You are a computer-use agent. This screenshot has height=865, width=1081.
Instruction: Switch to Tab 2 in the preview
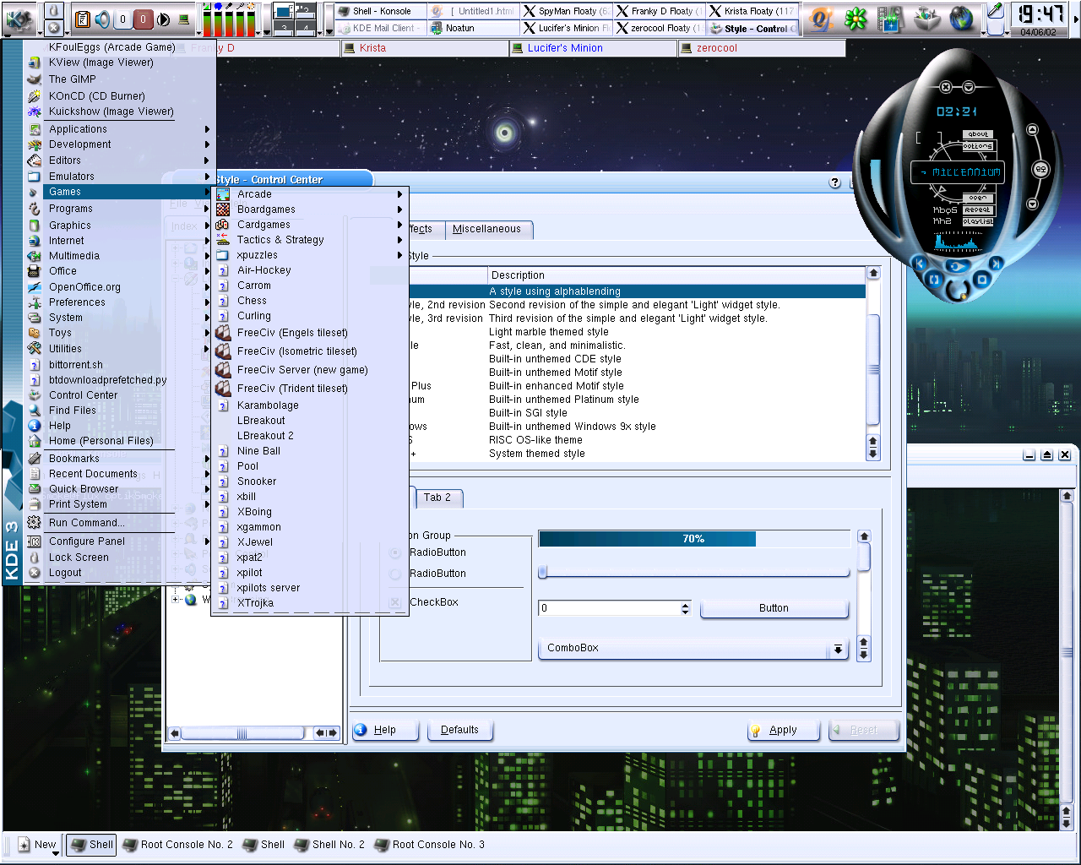(437, 498)
